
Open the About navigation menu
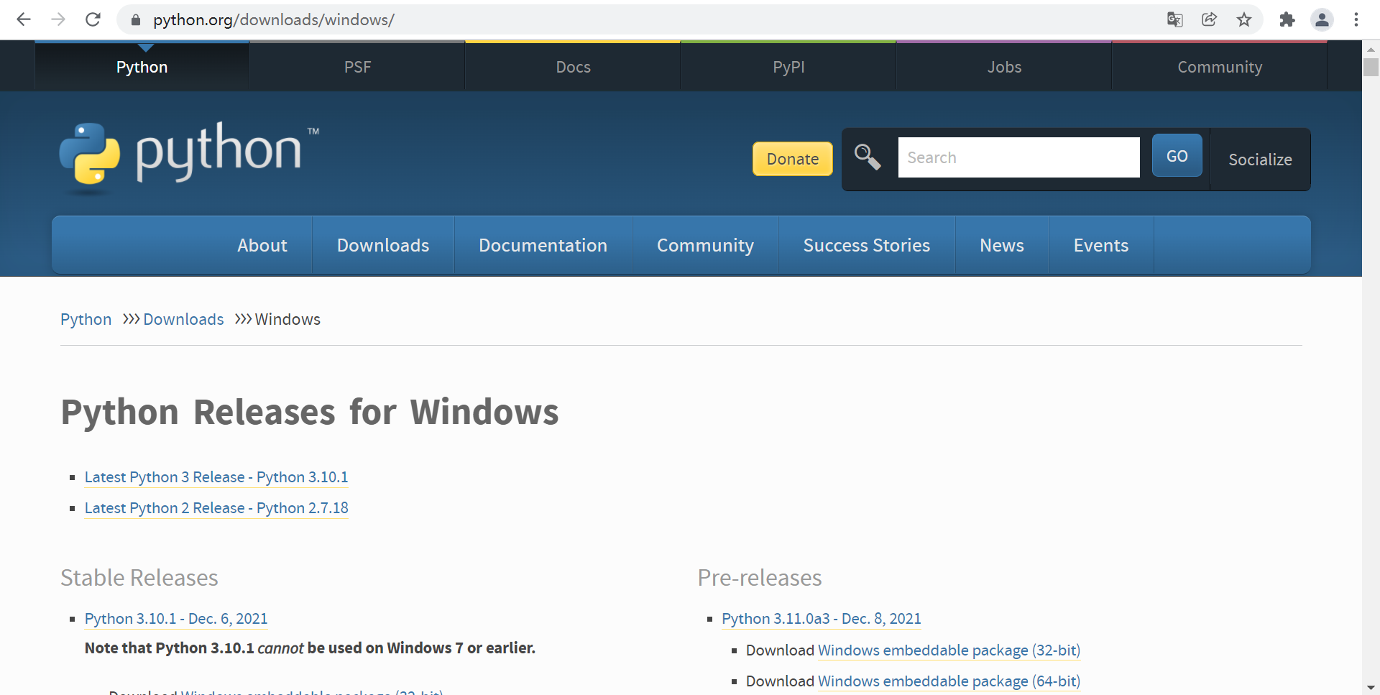click(262, 245)
